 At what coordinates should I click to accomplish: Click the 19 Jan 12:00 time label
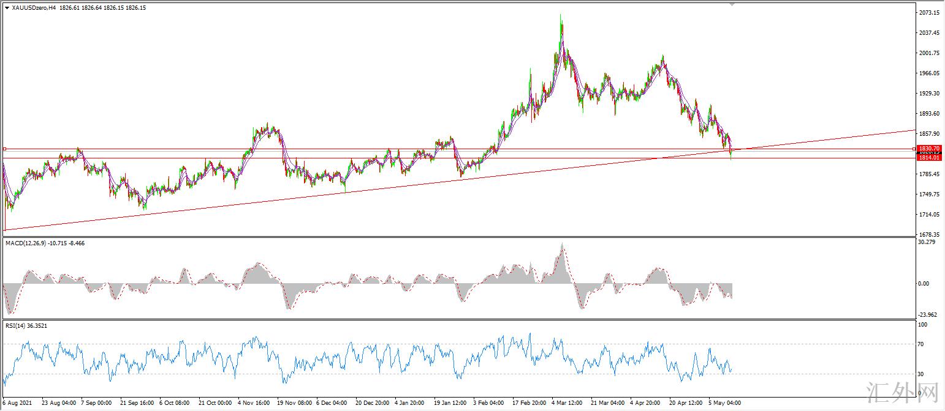coord(450,403)
